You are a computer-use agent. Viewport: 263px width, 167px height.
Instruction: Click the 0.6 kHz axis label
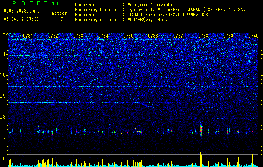click(x=3, y=159)
